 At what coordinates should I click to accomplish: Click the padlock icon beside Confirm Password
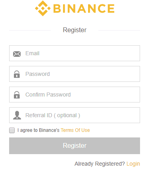[x=17, y=95]
